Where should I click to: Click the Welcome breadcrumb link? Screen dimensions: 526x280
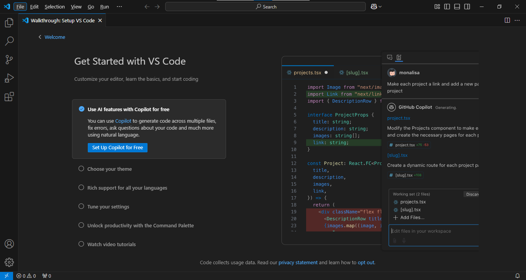pyautogui.click(x=55, y=37)
